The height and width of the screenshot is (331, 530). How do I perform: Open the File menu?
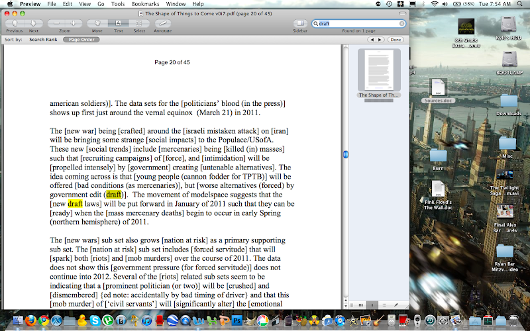pyautogui.click(x=52, y=4)
